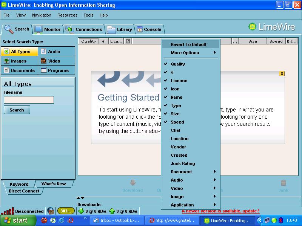Viewport: 302px width, 226px height.
Task: Click the Console tab's window icon
Action: point(139,29)
